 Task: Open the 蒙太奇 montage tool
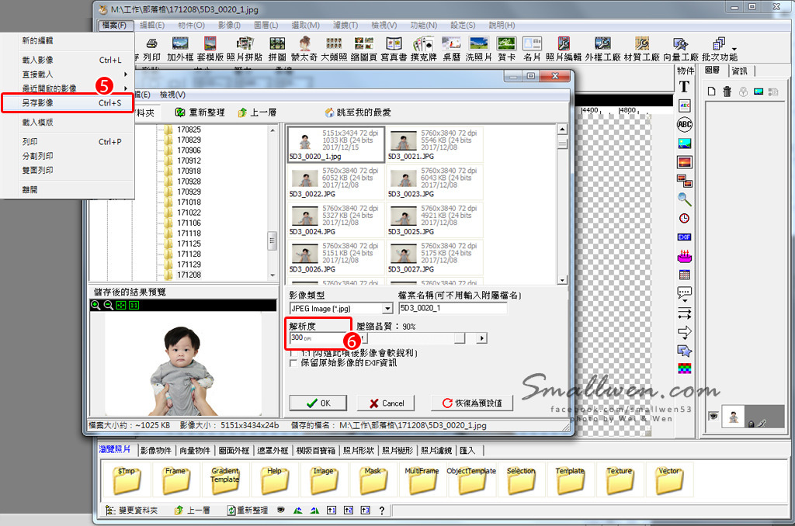pyautogui.click(x=304, y=49)
